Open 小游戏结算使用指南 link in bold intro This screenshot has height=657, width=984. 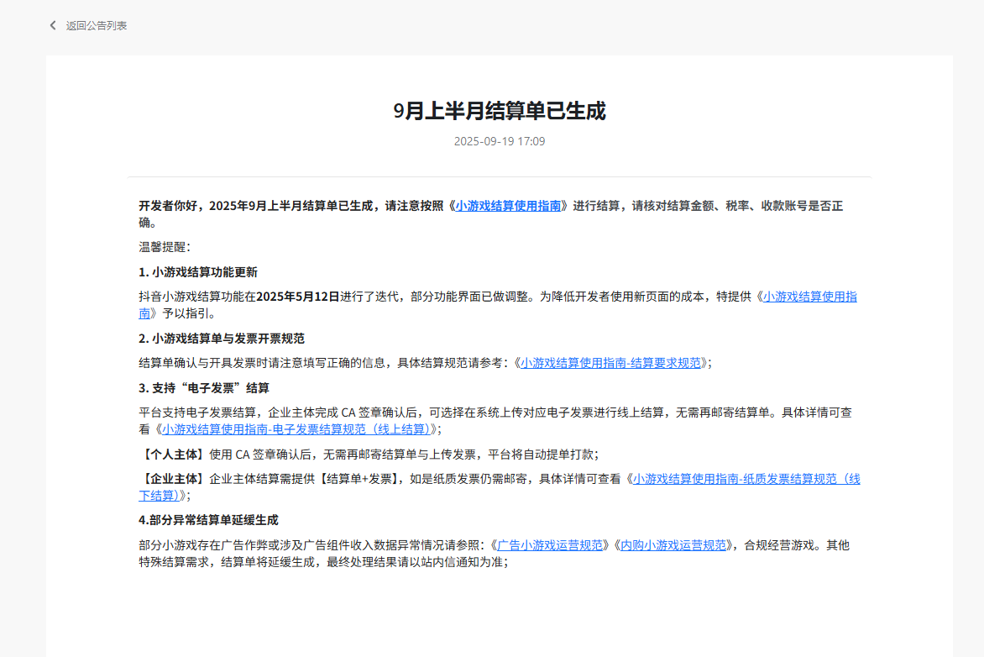point(508,206)
